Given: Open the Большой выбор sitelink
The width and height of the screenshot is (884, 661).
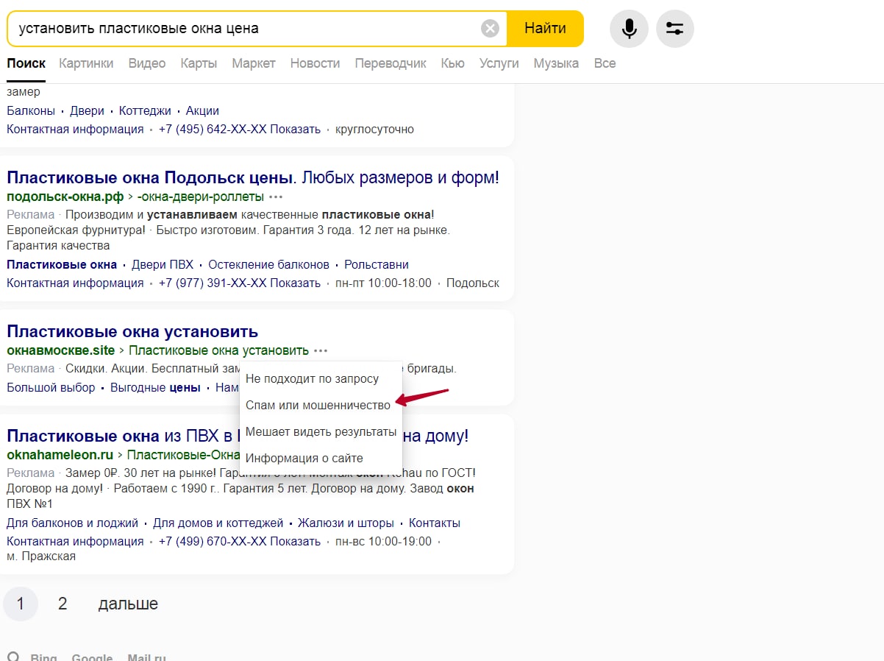Looking at the screenshot, I should click(x=51, y=388).
